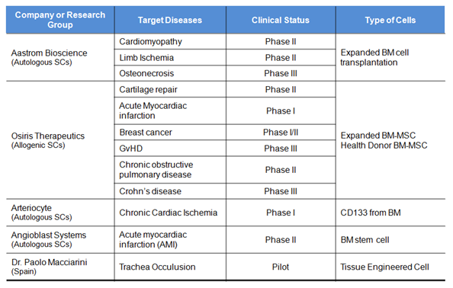The height and width of the screenshot is (288, 453).
Task: Click the Aastrom Bioscience cell
Action: pos(60,57)
